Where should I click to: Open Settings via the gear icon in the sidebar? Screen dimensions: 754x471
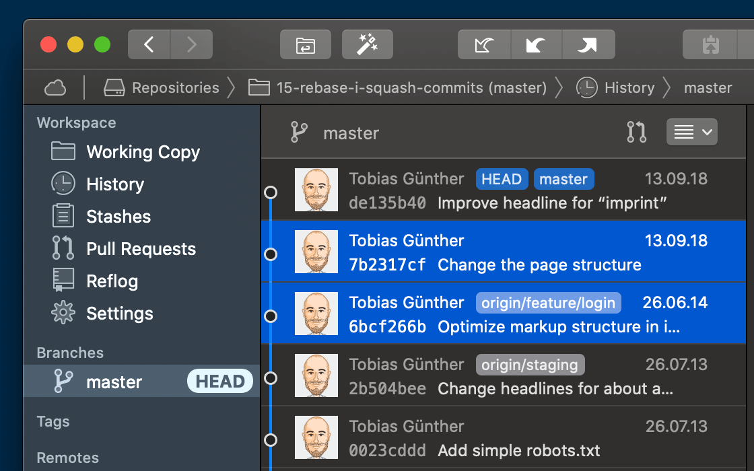click(x=63, y=313)
